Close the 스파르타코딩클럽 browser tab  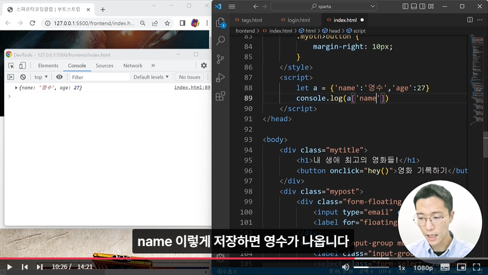[x=88, y=9]
